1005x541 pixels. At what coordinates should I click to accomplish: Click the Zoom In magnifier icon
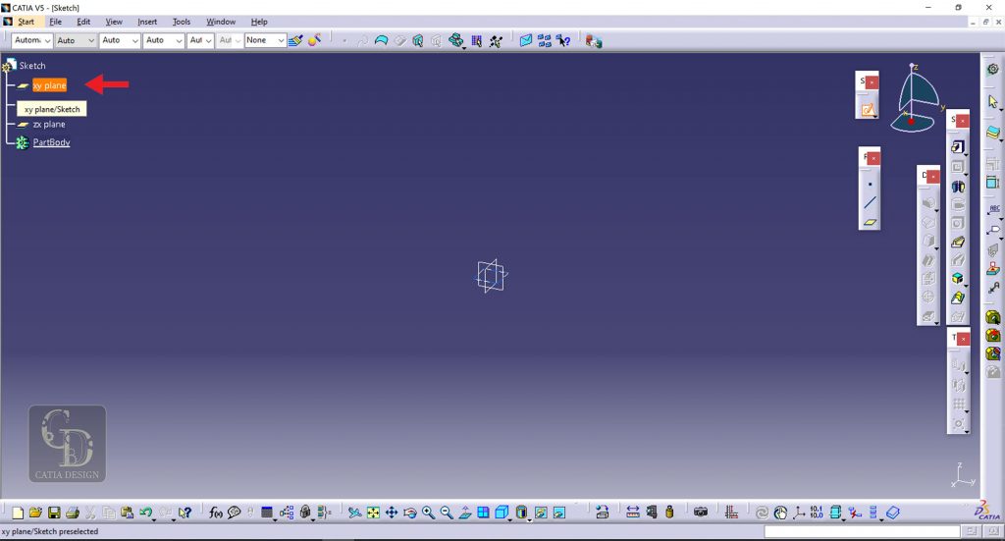click(429, 513)
